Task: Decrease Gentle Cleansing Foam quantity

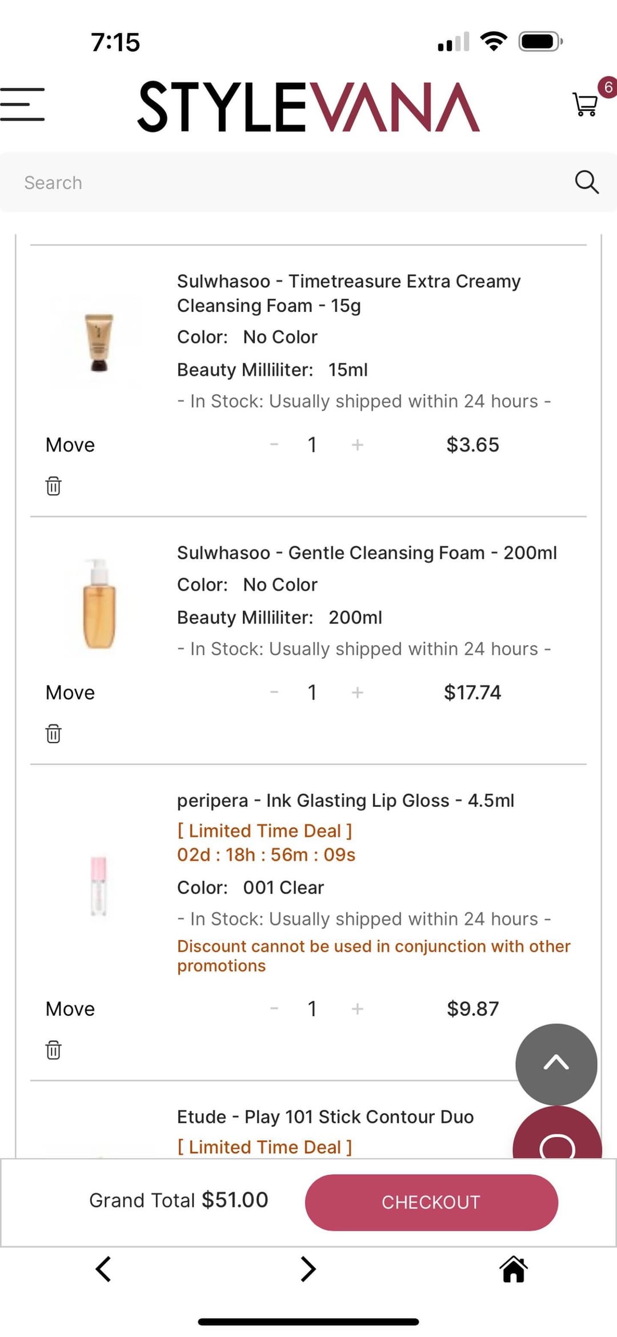Action: pyautogui.click(x=274, y=692)
